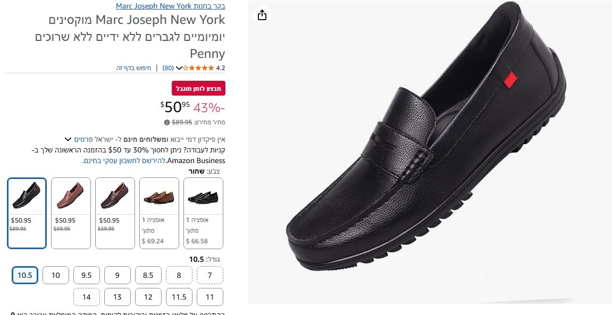Screen dimensions: 612x315
Task: Pick shoe size 13
Action: 118,297
